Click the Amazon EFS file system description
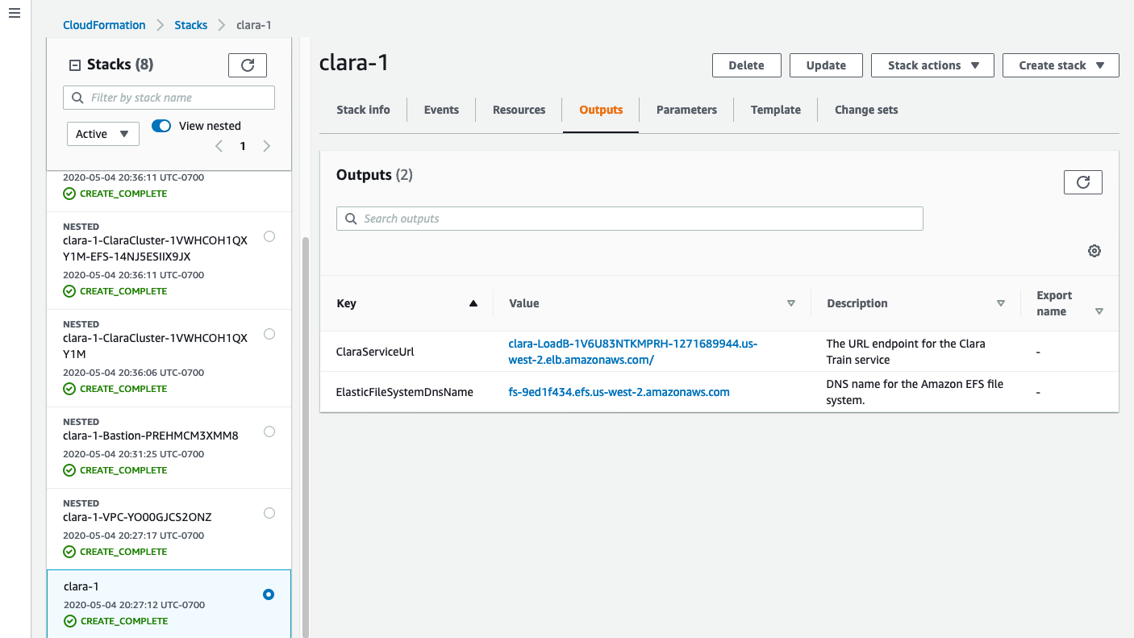Image resolution: width=1134 pixels, height=638 pixels. (915, 392)
